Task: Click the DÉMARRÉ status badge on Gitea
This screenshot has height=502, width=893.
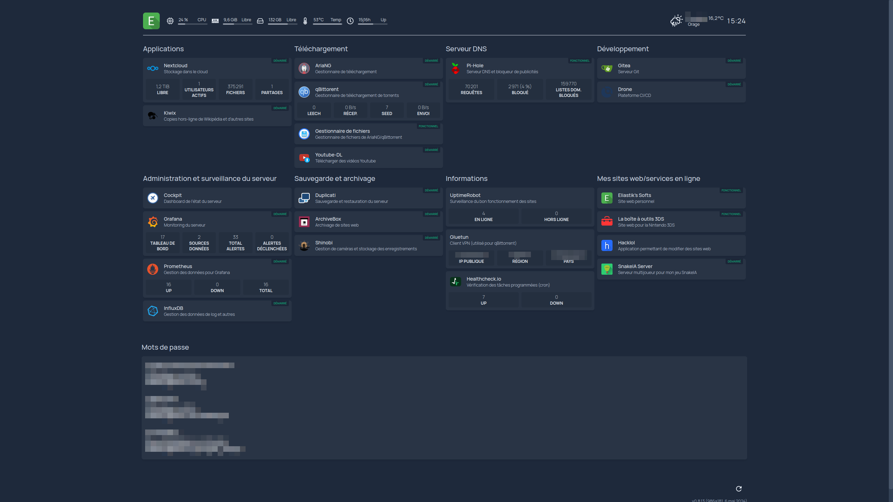Action: (734, 61)
